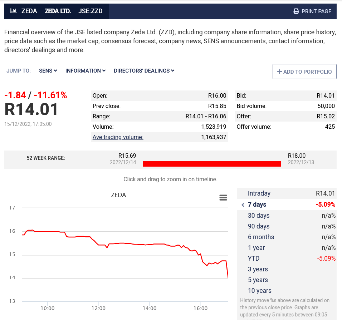This screenshot has width=342, height=320.
Task: Click the Offer value R15.02
Action: [x=326, y=116]
